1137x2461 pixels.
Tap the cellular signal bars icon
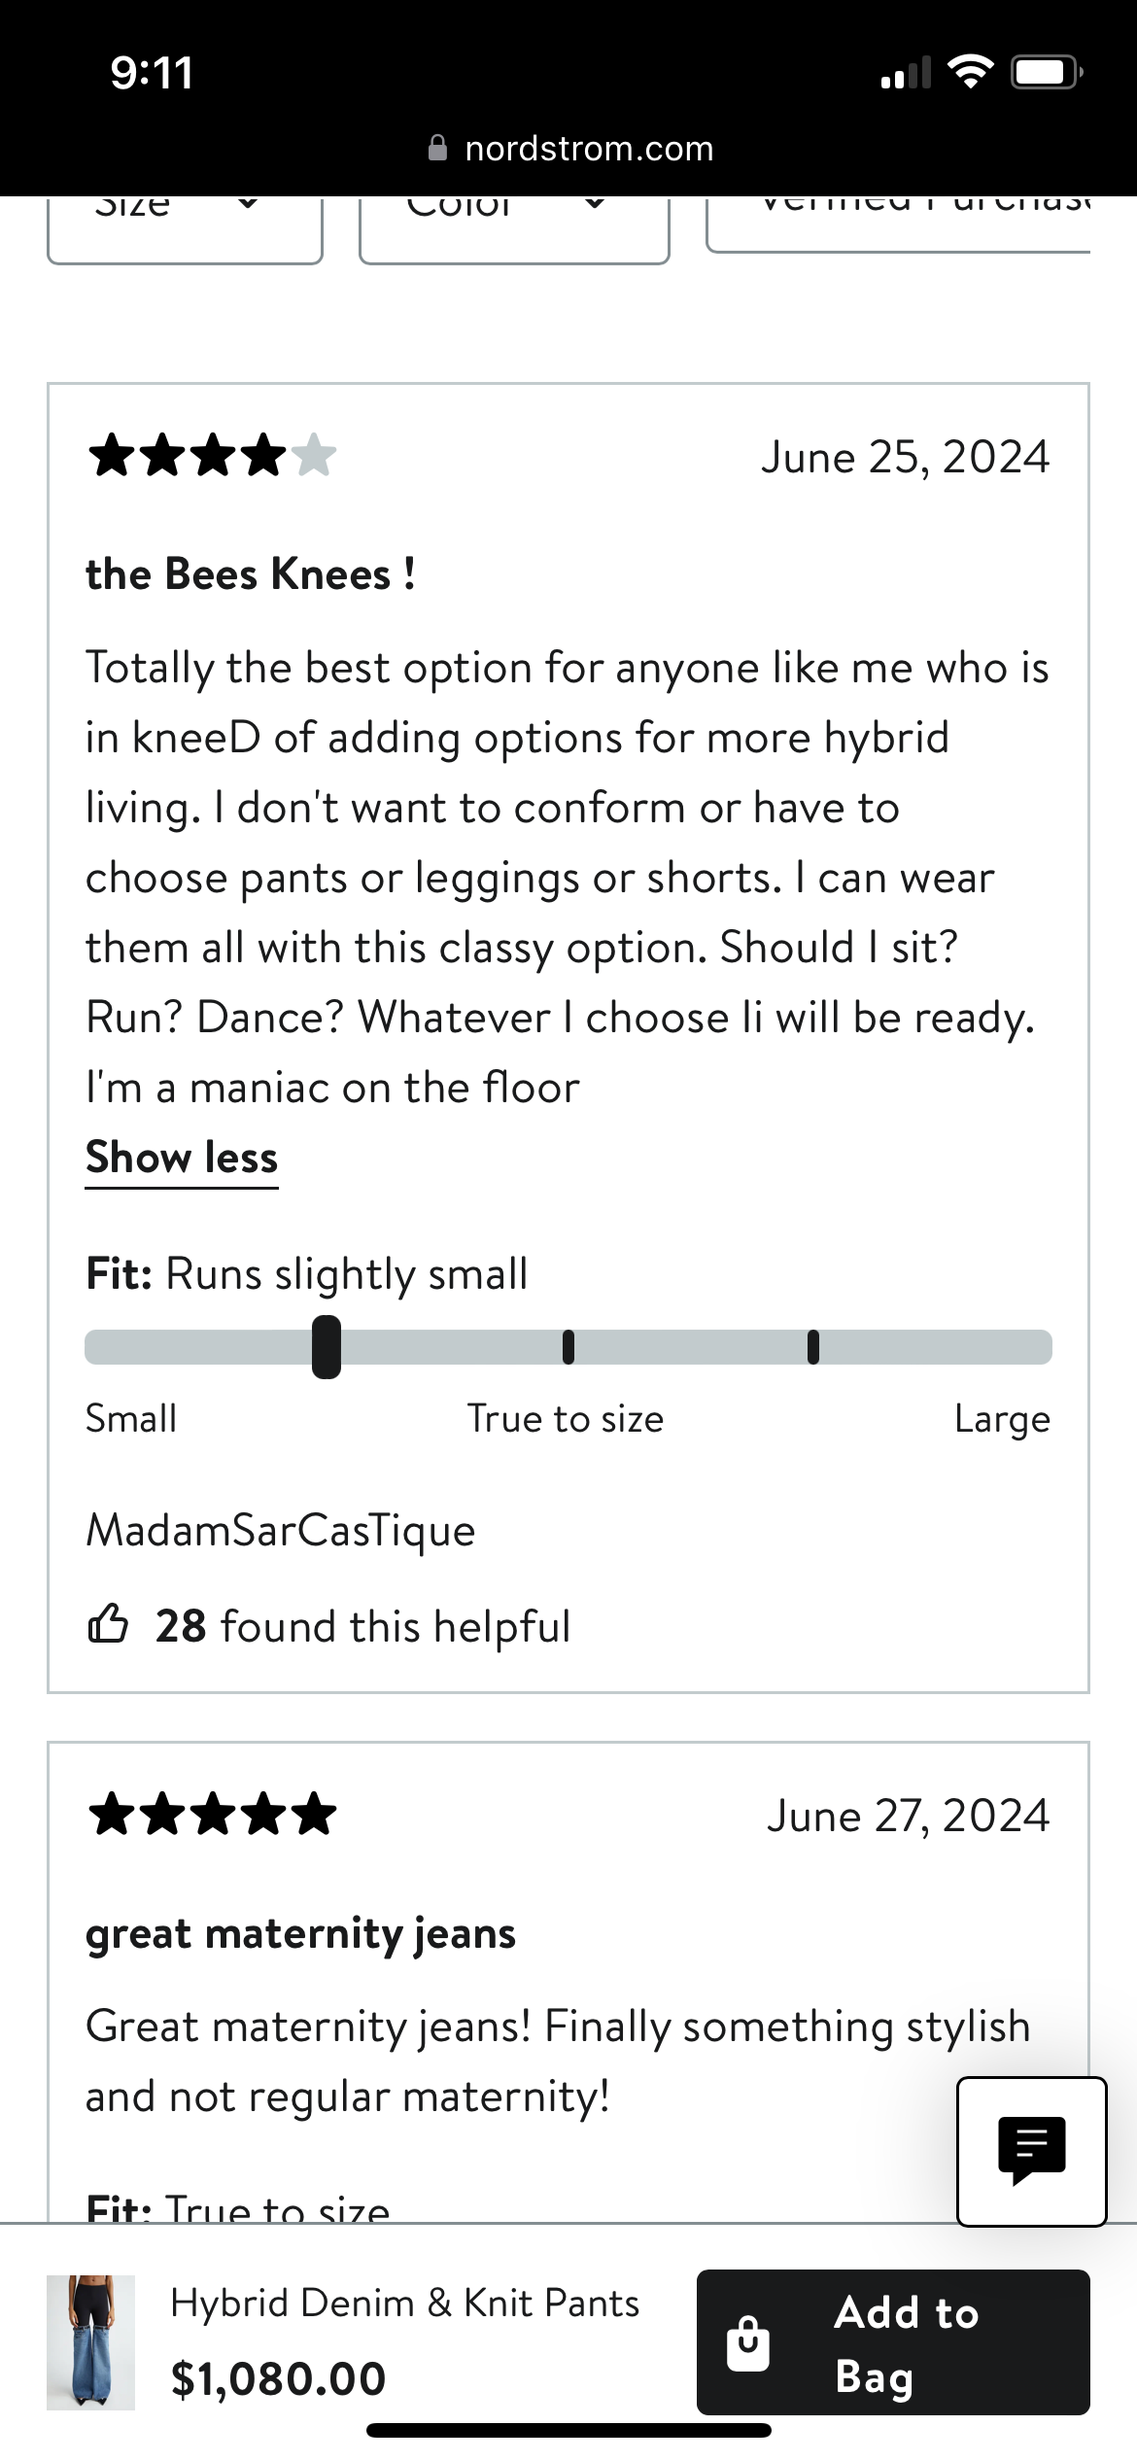tap(905, 74)
